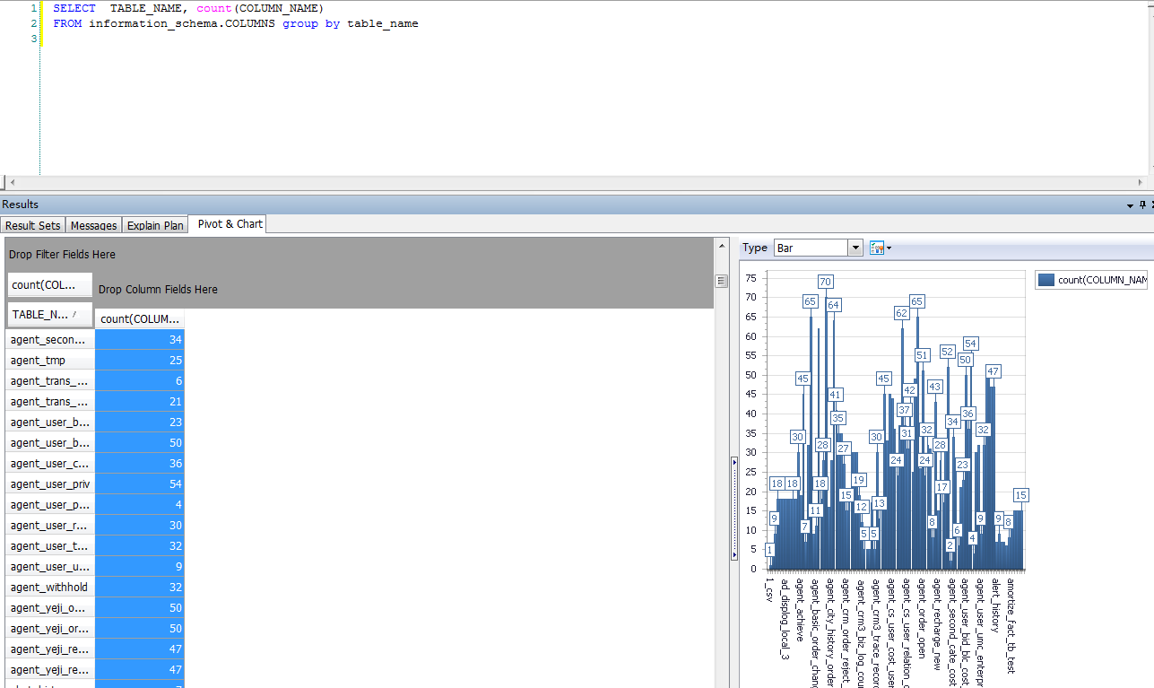Click the chart data label 43
Screen dimensions: 1154x688
click(x=934, y=387)
